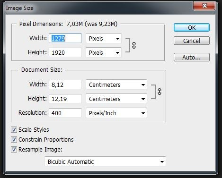Click the pixel Width field showing 1279

(65, 38)
